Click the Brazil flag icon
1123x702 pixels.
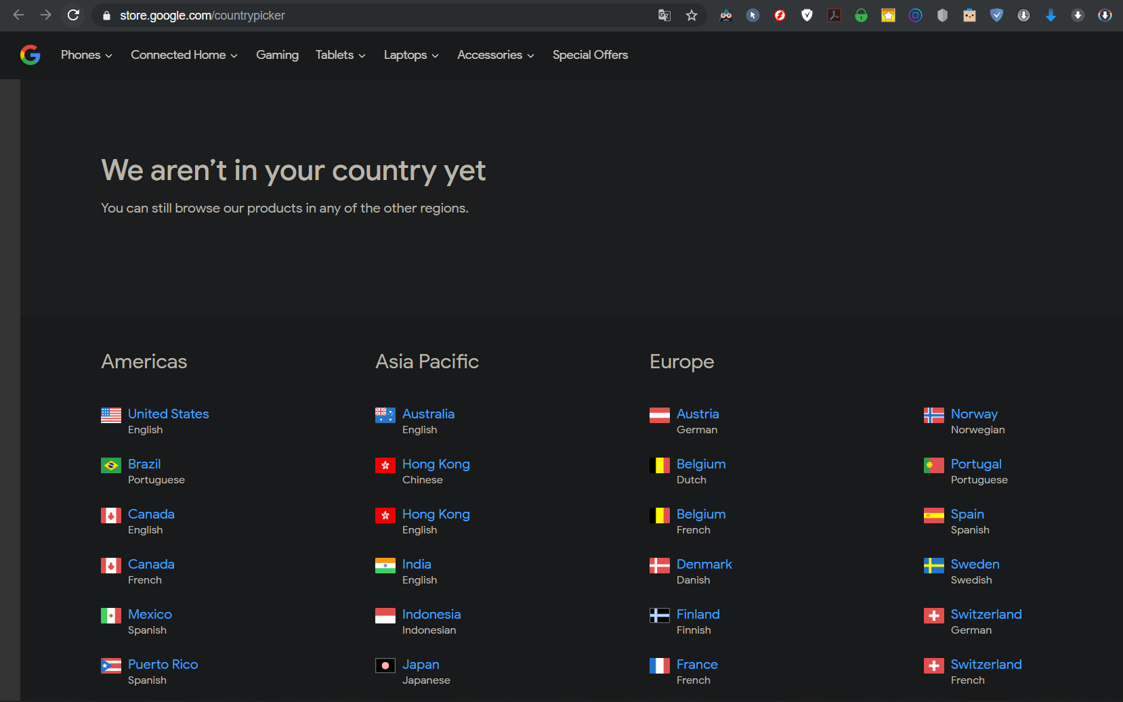coord(111,465)
